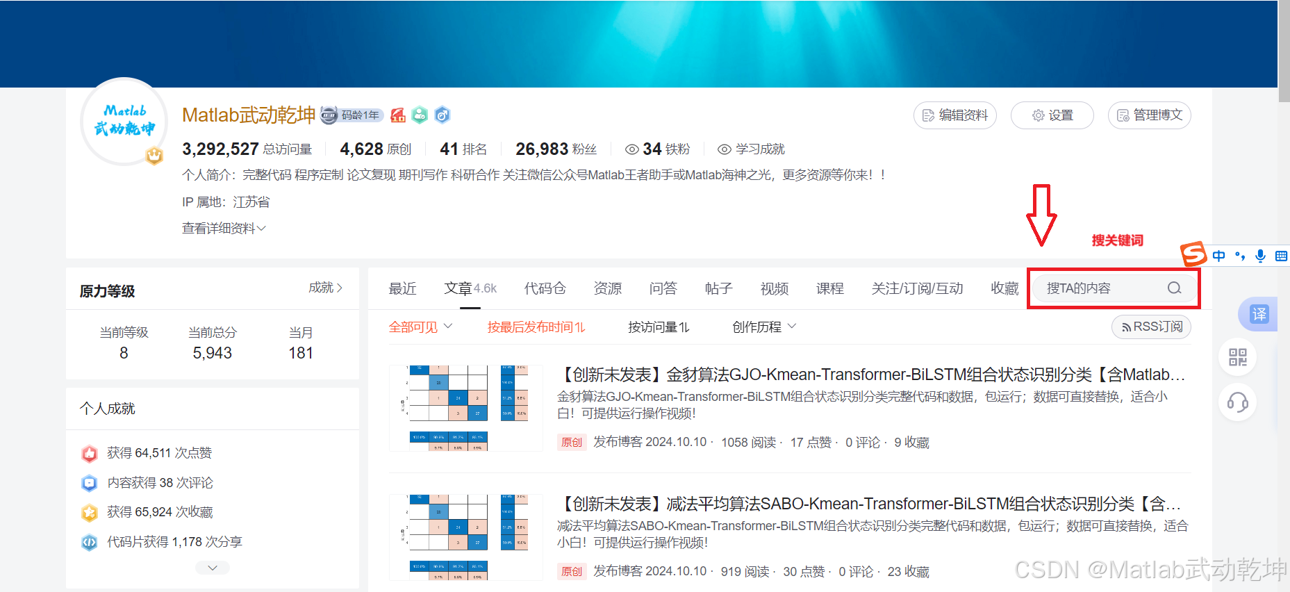The height and width of the screenshot is (592, 1290).
Task: Switch to the 收藏 tab
Action: tap(1005, 288)
